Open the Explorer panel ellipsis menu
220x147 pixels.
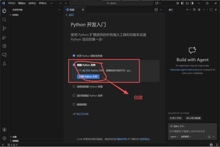(59, 10)
